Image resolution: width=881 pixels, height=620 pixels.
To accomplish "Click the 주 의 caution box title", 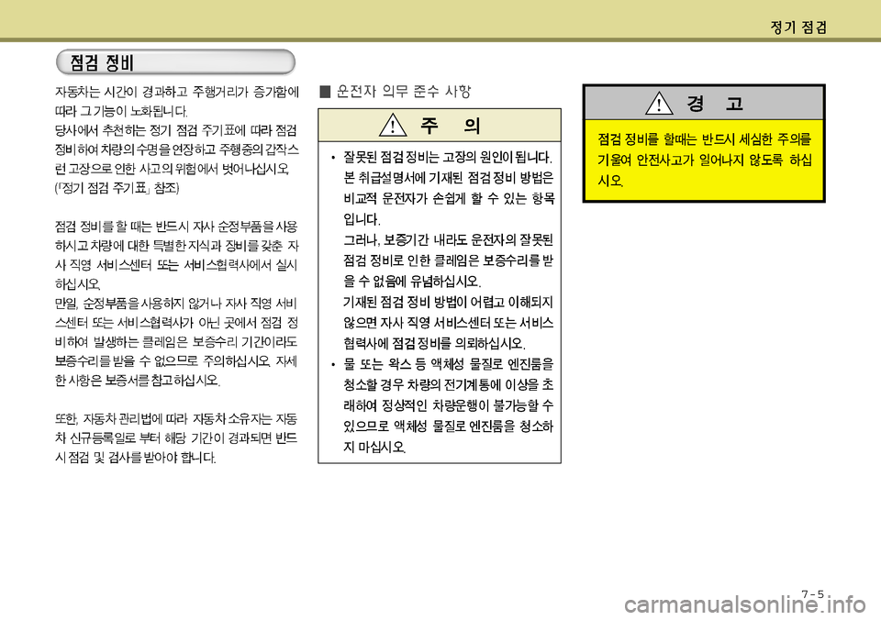I will (450, 126).
